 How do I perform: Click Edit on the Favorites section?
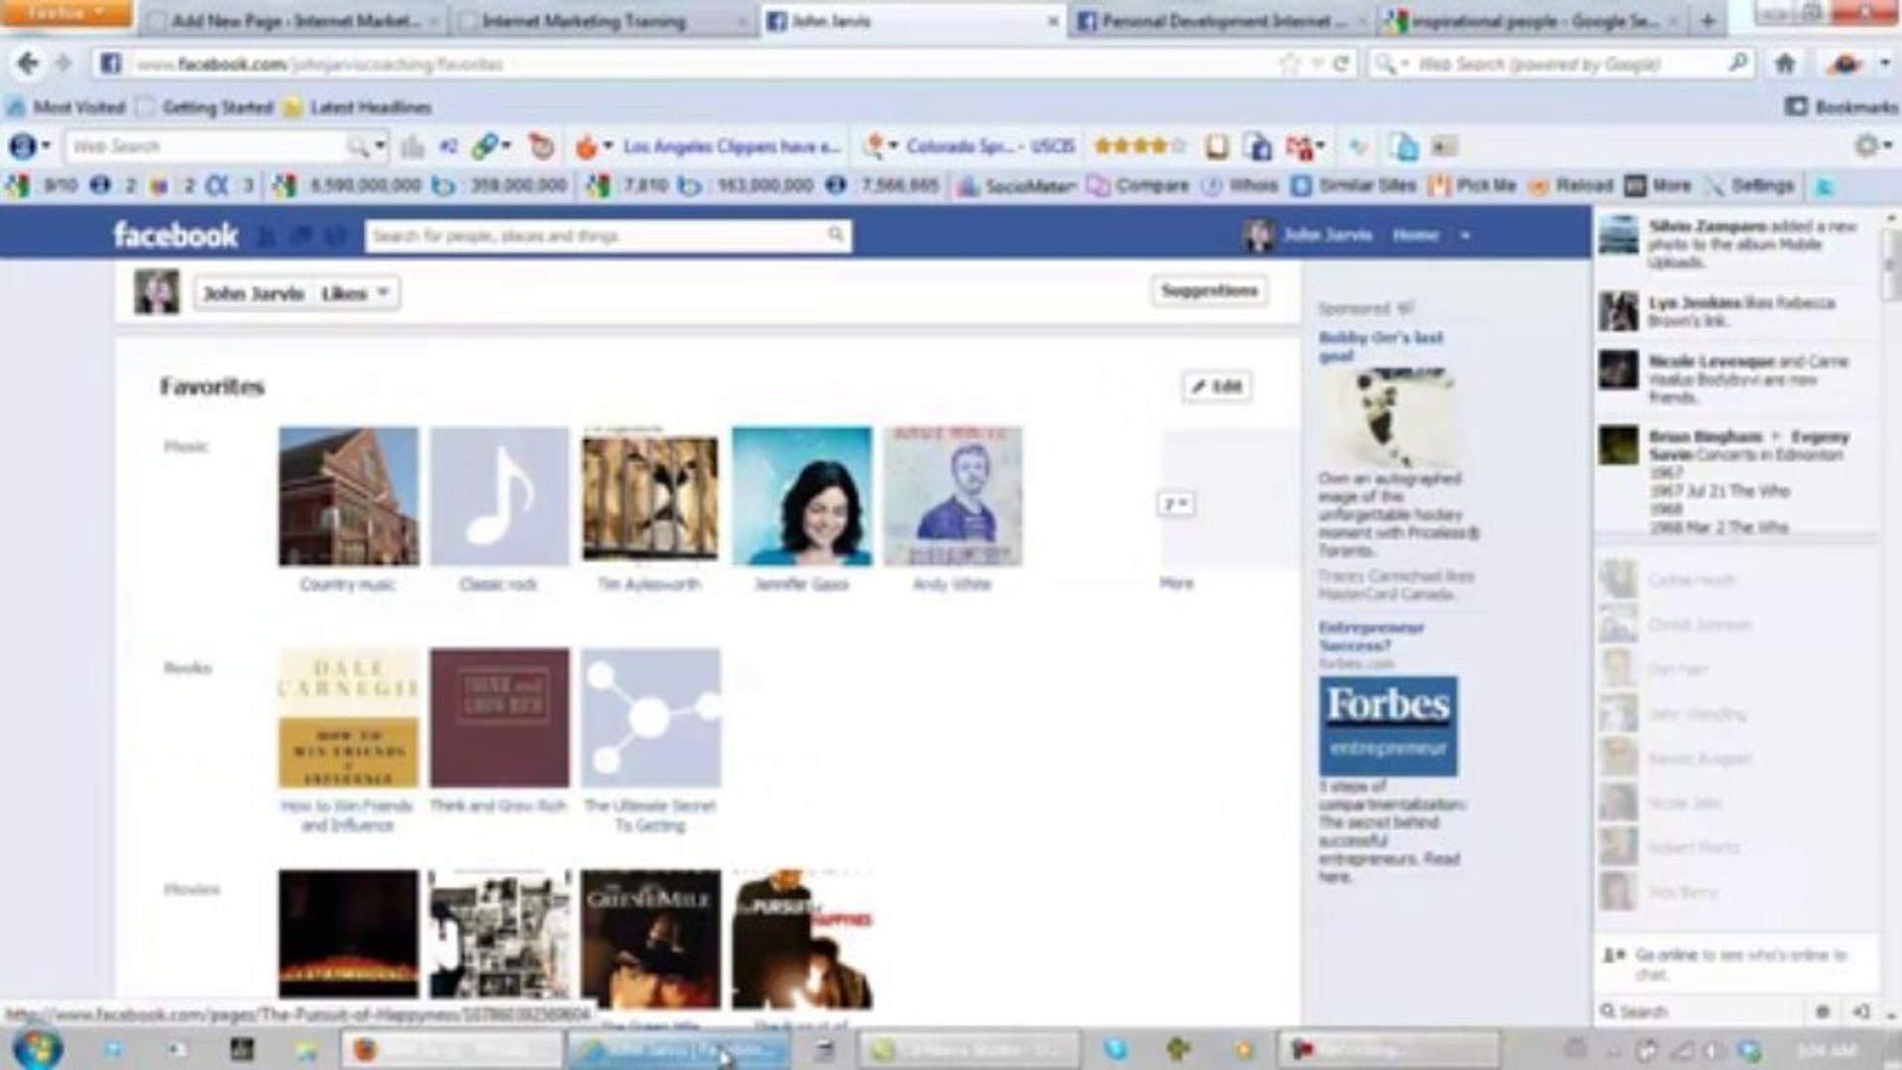[1217, 386]
